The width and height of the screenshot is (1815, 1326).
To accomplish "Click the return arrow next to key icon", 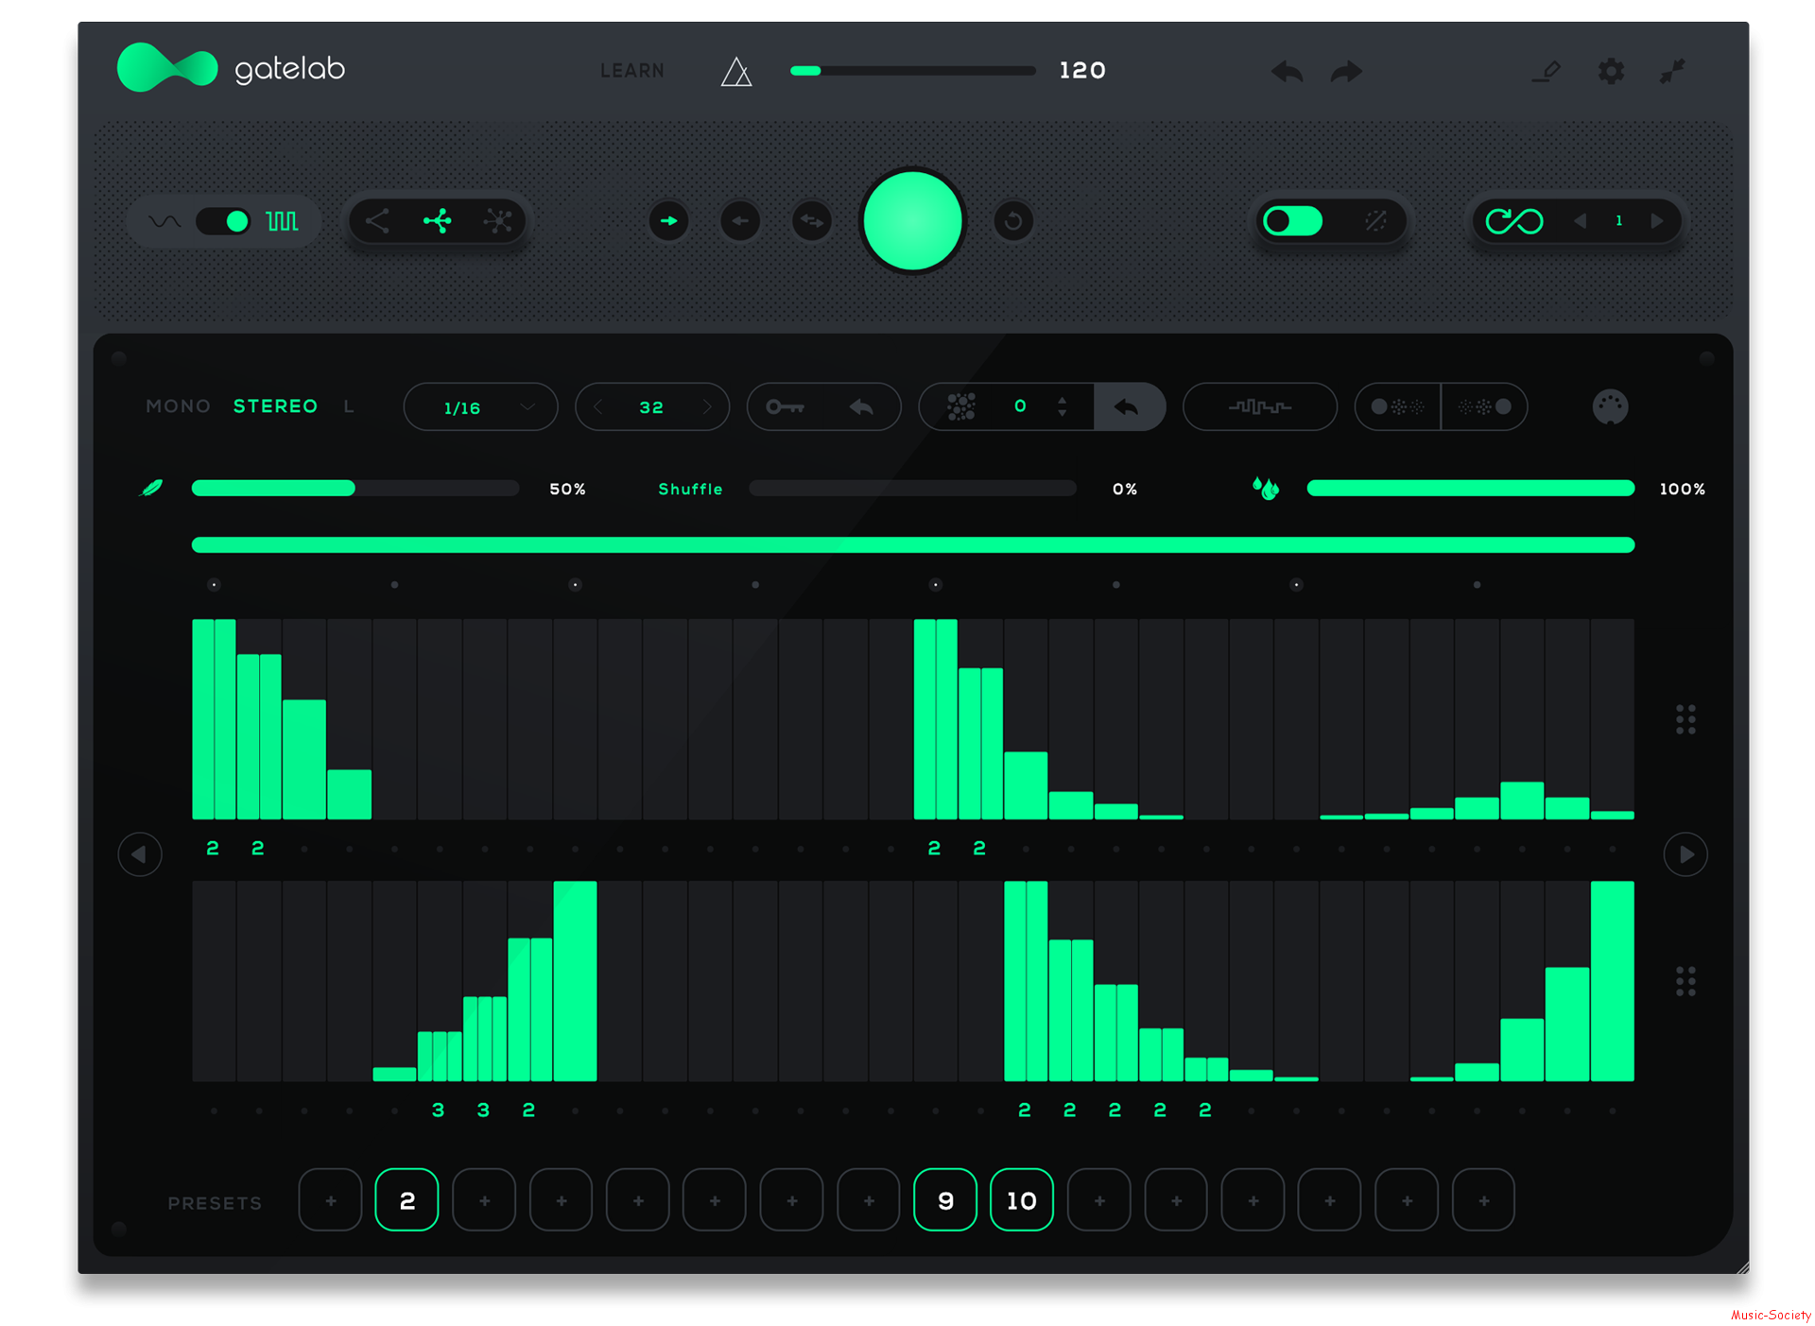I will (861, 407).
